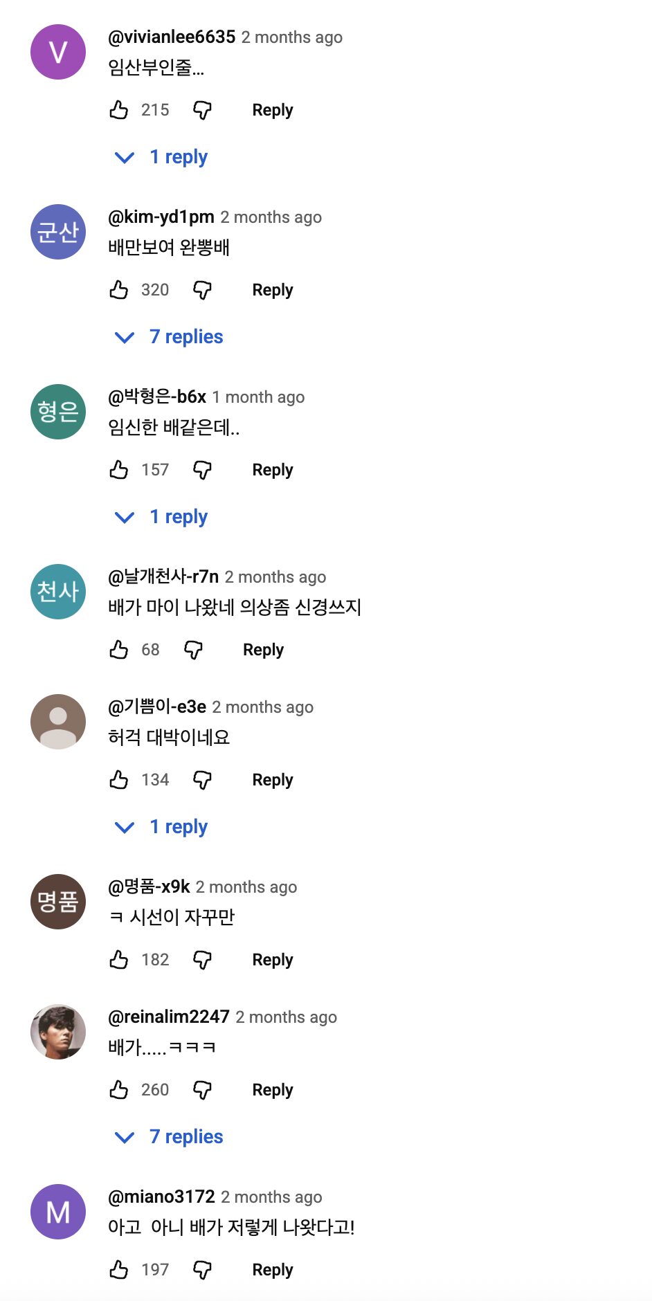Click @reinalim2247's profile photo avatar

click(x=58, y=1032)
